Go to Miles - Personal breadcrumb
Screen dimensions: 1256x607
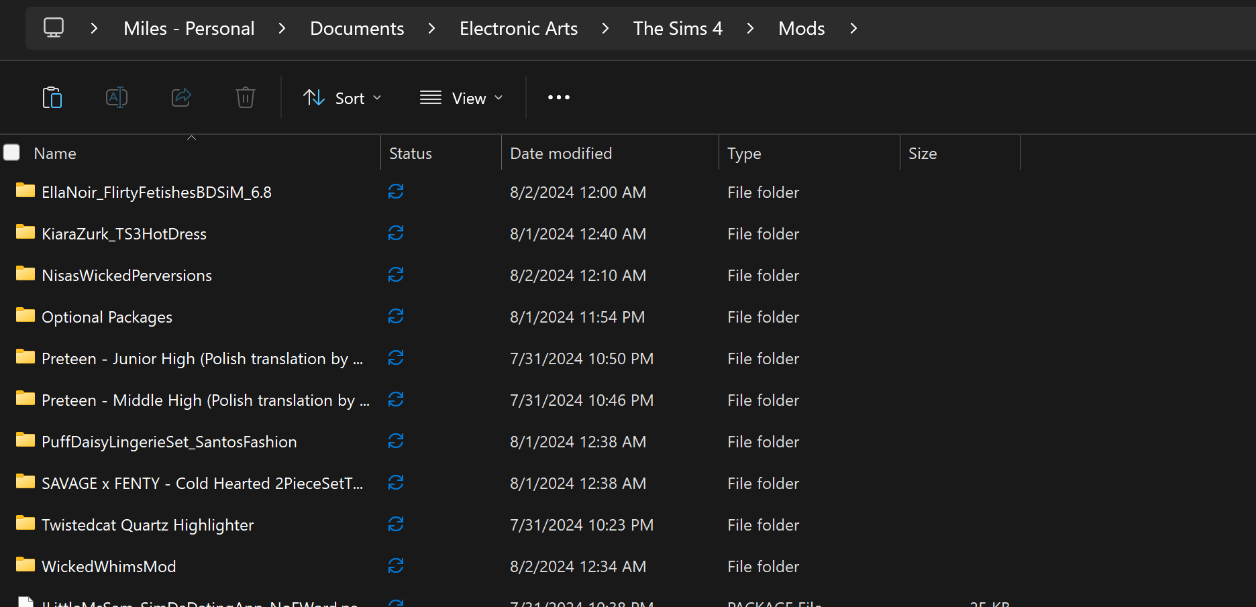click(x=189, y=28)
